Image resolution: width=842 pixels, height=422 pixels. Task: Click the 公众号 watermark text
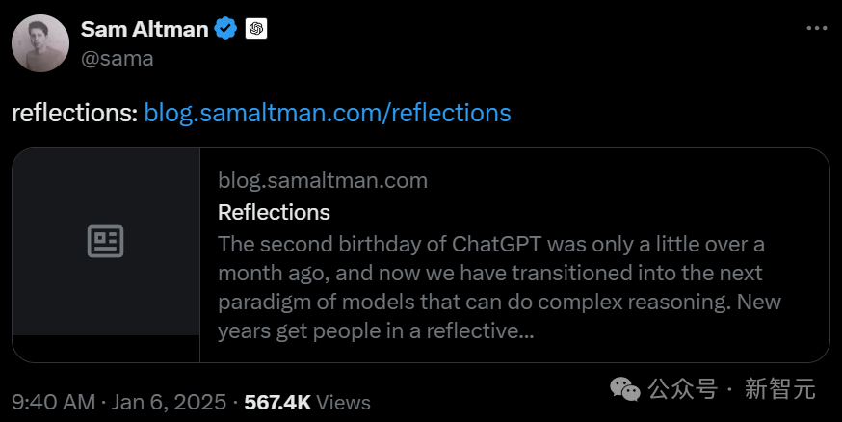(x=682, y=389)
